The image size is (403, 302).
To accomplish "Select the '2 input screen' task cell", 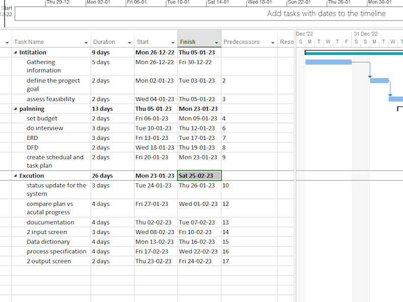I will [x=51, y=232].
